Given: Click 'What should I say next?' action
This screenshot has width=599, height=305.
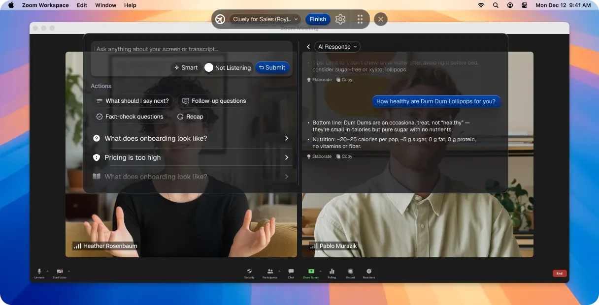Looking at the screenshot, I should point(133,101).
